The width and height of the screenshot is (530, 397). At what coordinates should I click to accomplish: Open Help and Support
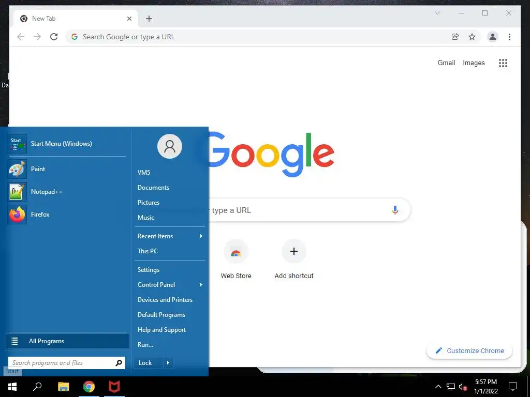coord(161,330)
